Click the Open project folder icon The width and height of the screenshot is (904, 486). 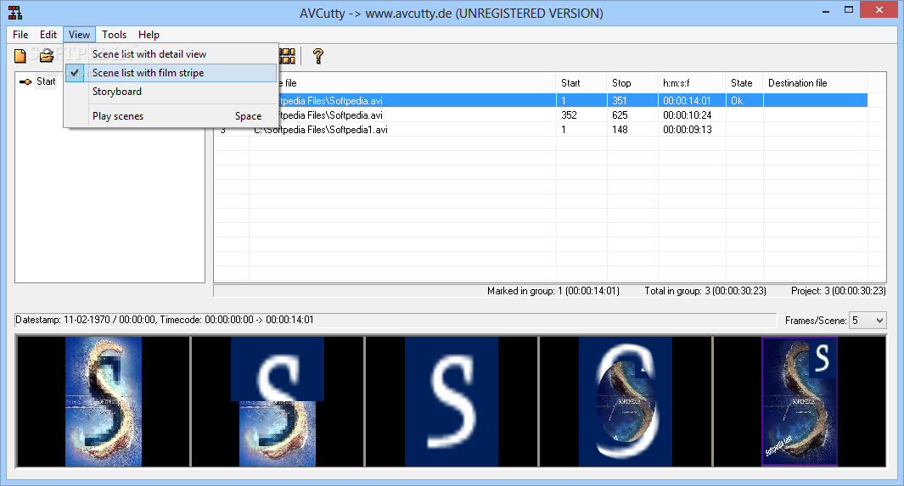point(46,56)
